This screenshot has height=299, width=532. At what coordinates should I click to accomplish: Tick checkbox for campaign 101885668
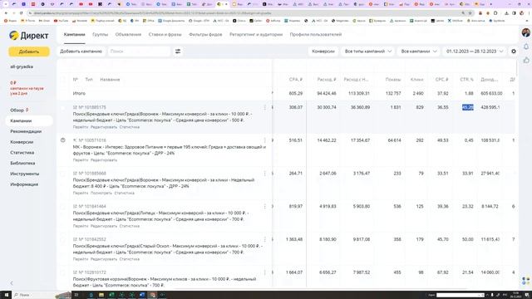63,174
